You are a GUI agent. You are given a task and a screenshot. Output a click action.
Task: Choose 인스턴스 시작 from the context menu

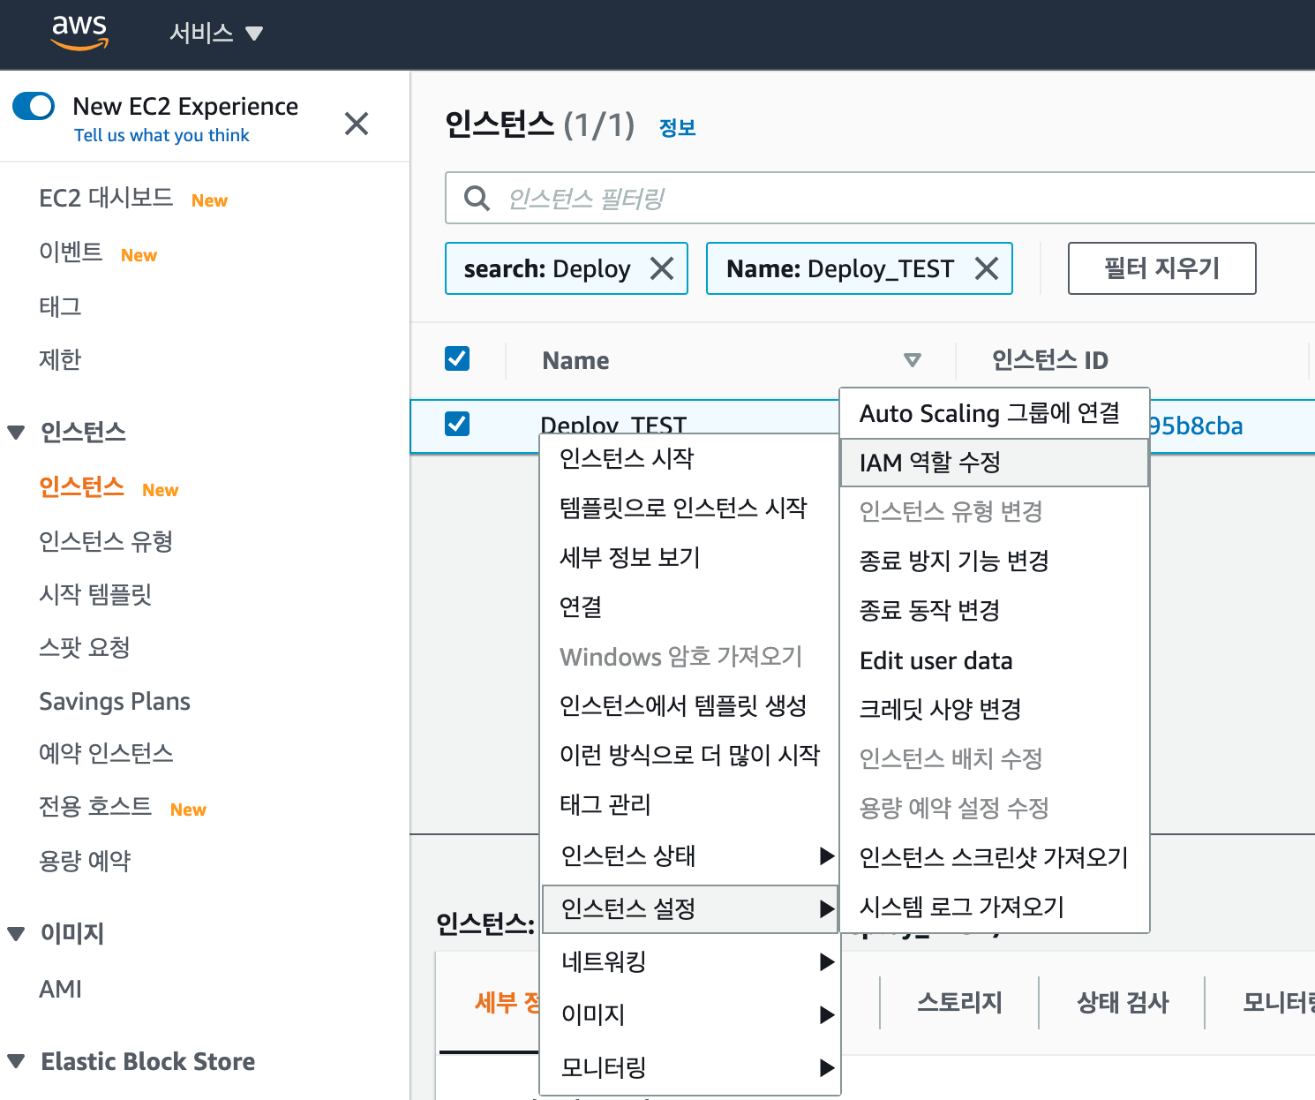pyautogui.click(x=689, y=458)
